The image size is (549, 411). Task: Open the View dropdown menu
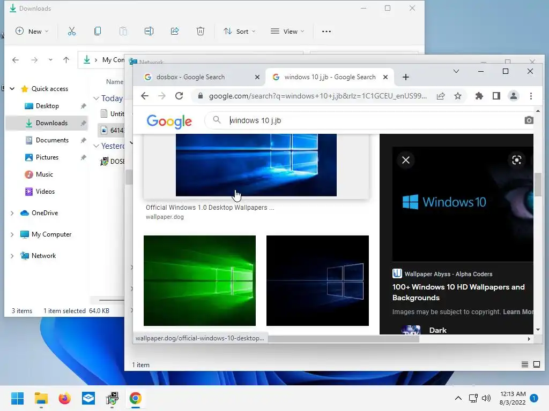287,32
